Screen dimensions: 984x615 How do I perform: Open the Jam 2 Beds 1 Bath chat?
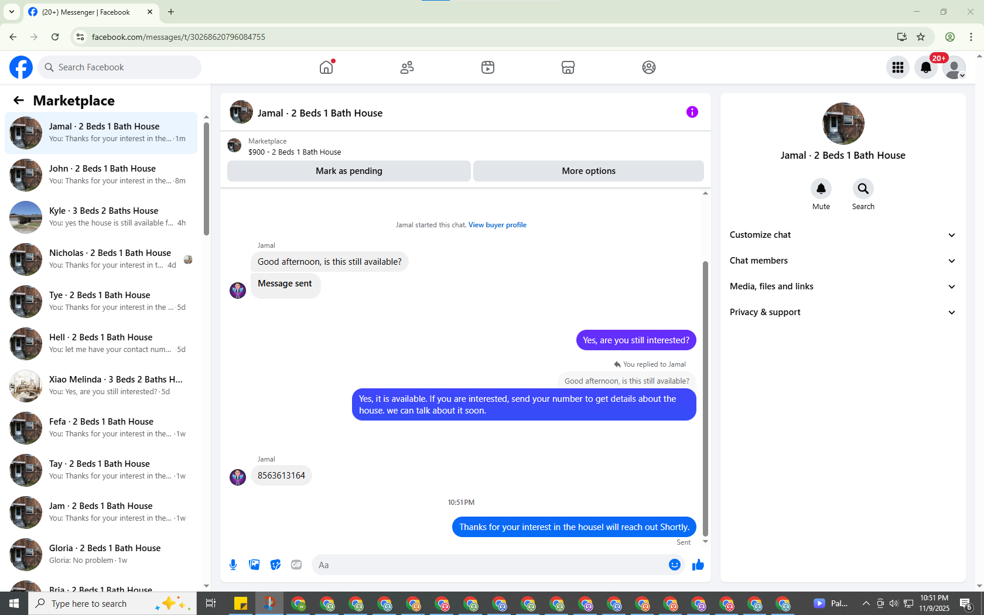coord(101,512)
